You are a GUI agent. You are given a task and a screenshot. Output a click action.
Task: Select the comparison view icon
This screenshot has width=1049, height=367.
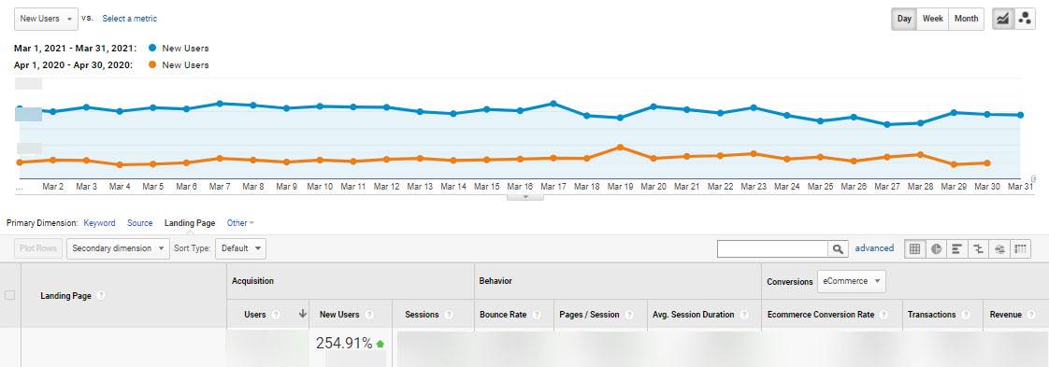(x=978, y=248)
